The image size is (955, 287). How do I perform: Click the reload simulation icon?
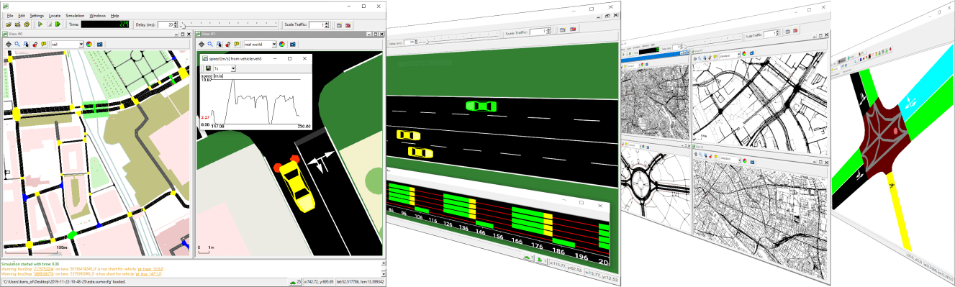[27, 24]
